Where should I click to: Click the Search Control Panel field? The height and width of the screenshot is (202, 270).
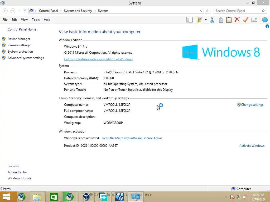tap(238, 11)
